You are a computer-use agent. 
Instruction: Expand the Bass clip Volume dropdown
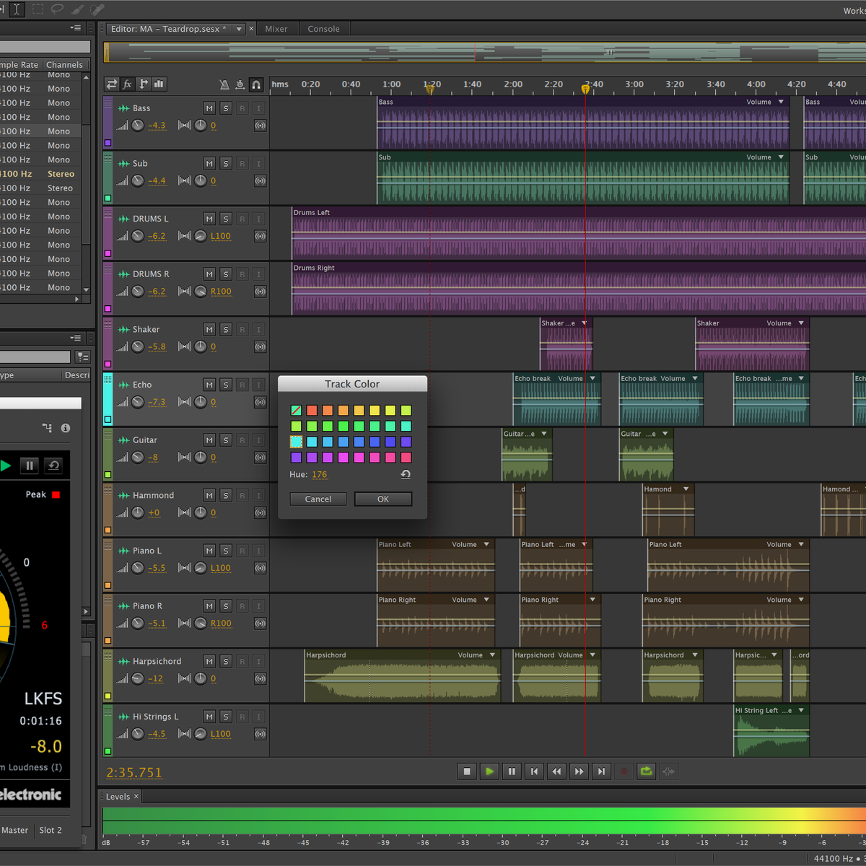(781, 102)
